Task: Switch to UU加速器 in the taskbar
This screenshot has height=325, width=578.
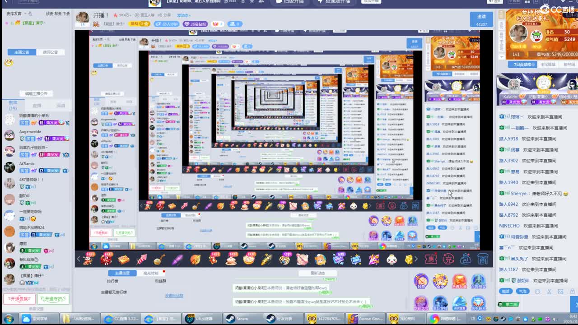Action: click(x=202, y=319)
